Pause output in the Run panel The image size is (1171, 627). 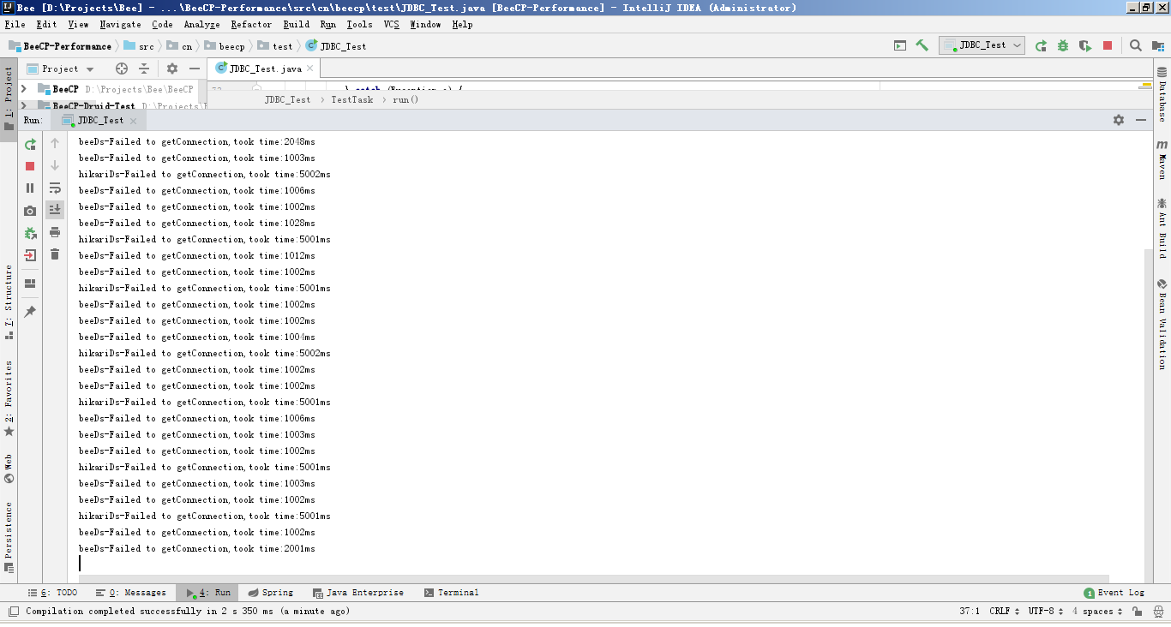pyautogui.click(x=30, y=188)
